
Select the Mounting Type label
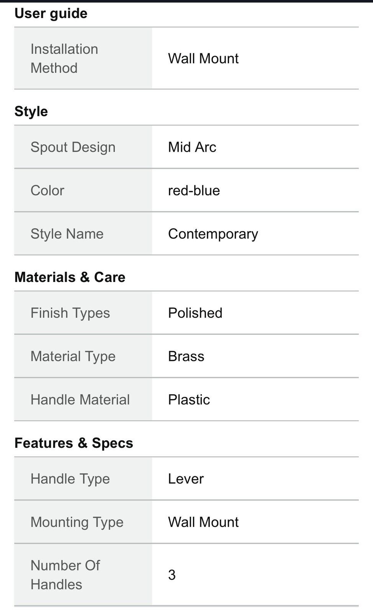click(77, 522)
